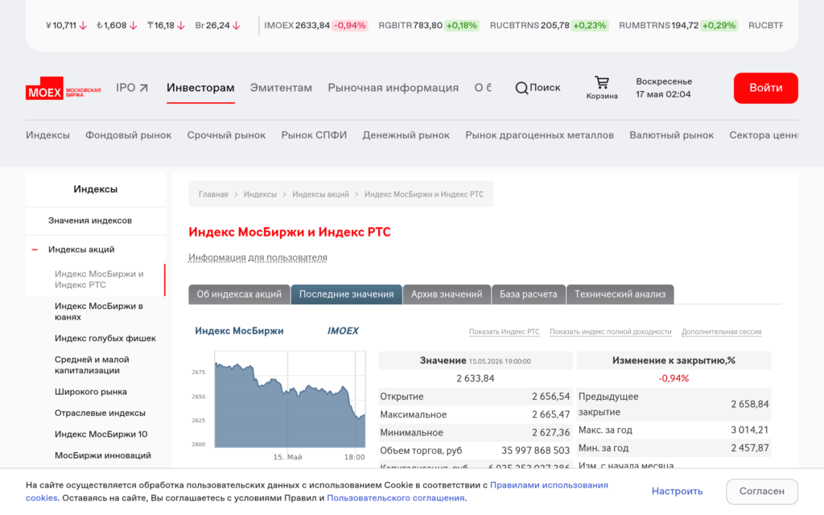Open Денежный рынок submenu item

[406, 135]
